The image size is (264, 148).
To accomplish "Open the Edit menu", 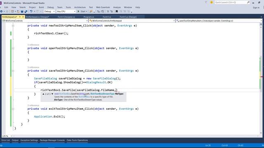I will point(6,7).
